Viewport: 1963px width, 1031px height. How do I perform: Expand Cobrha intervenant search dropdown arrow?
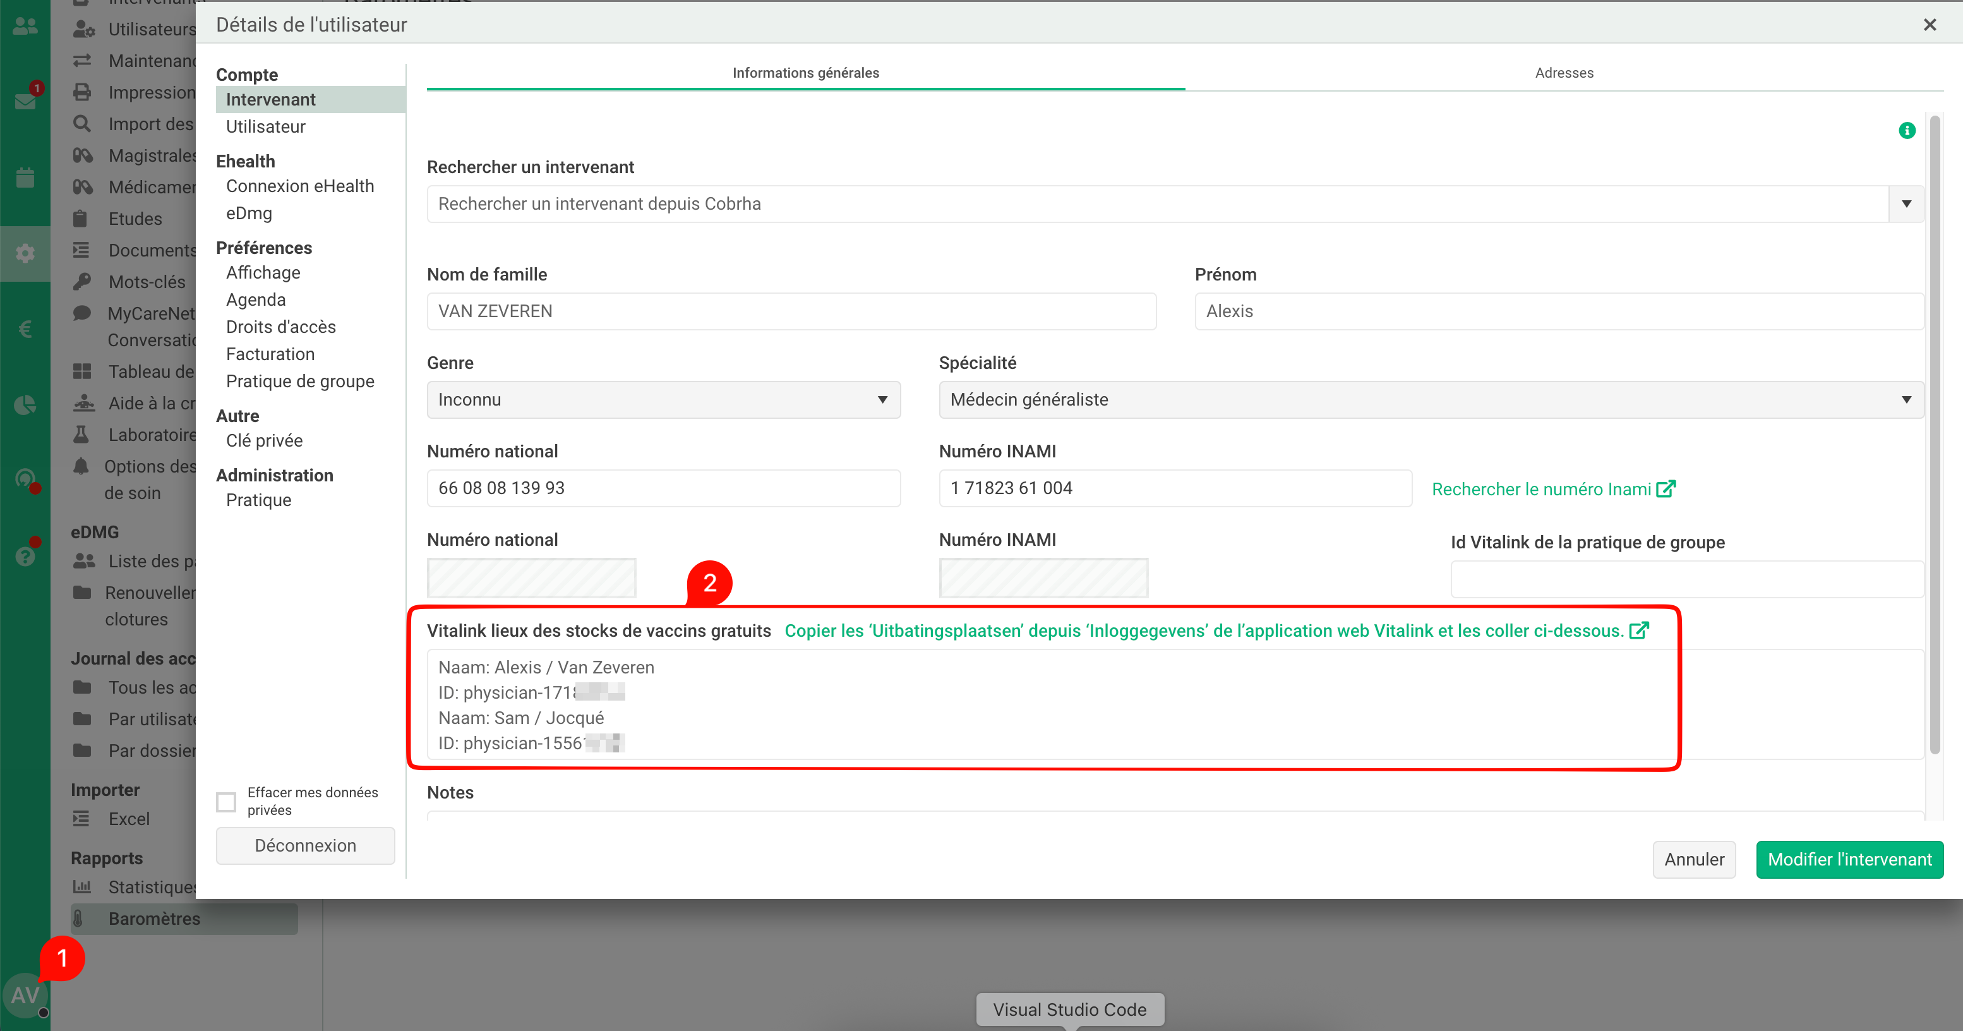1906,204
